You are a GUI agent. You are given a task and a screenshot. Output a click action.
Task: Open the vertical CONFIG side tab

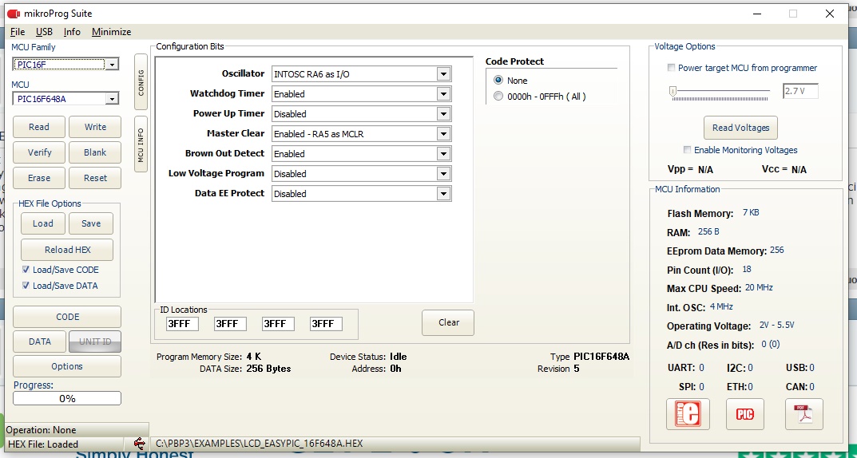(x=141, y=83)
